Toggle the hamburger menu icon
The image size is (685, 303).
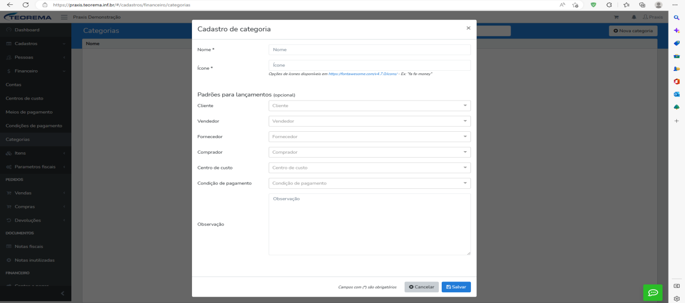pyautogui.click(x=64, y=17)
